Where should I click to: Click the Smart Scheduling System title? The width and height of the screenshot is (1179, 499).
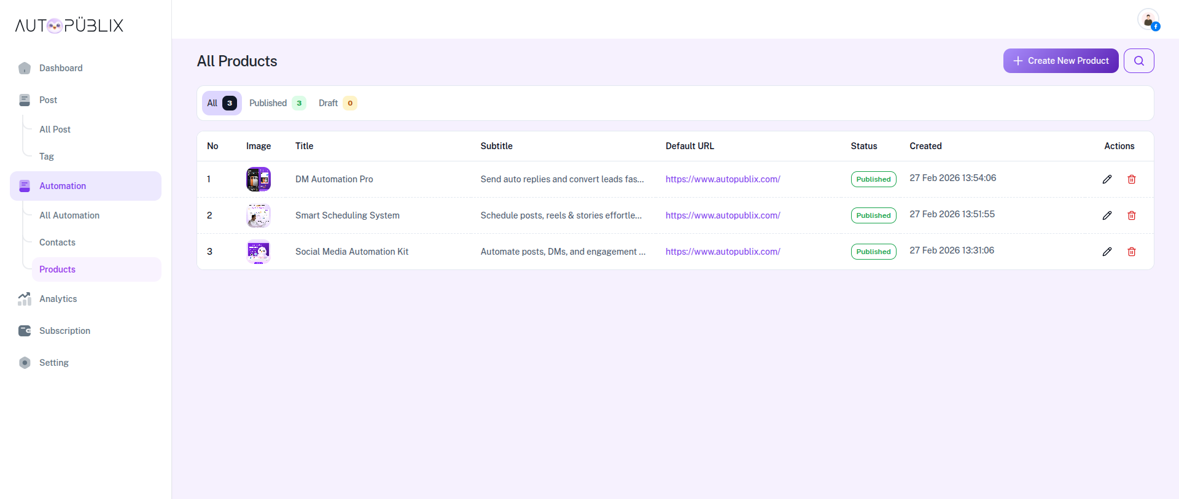tap(348, 215)
